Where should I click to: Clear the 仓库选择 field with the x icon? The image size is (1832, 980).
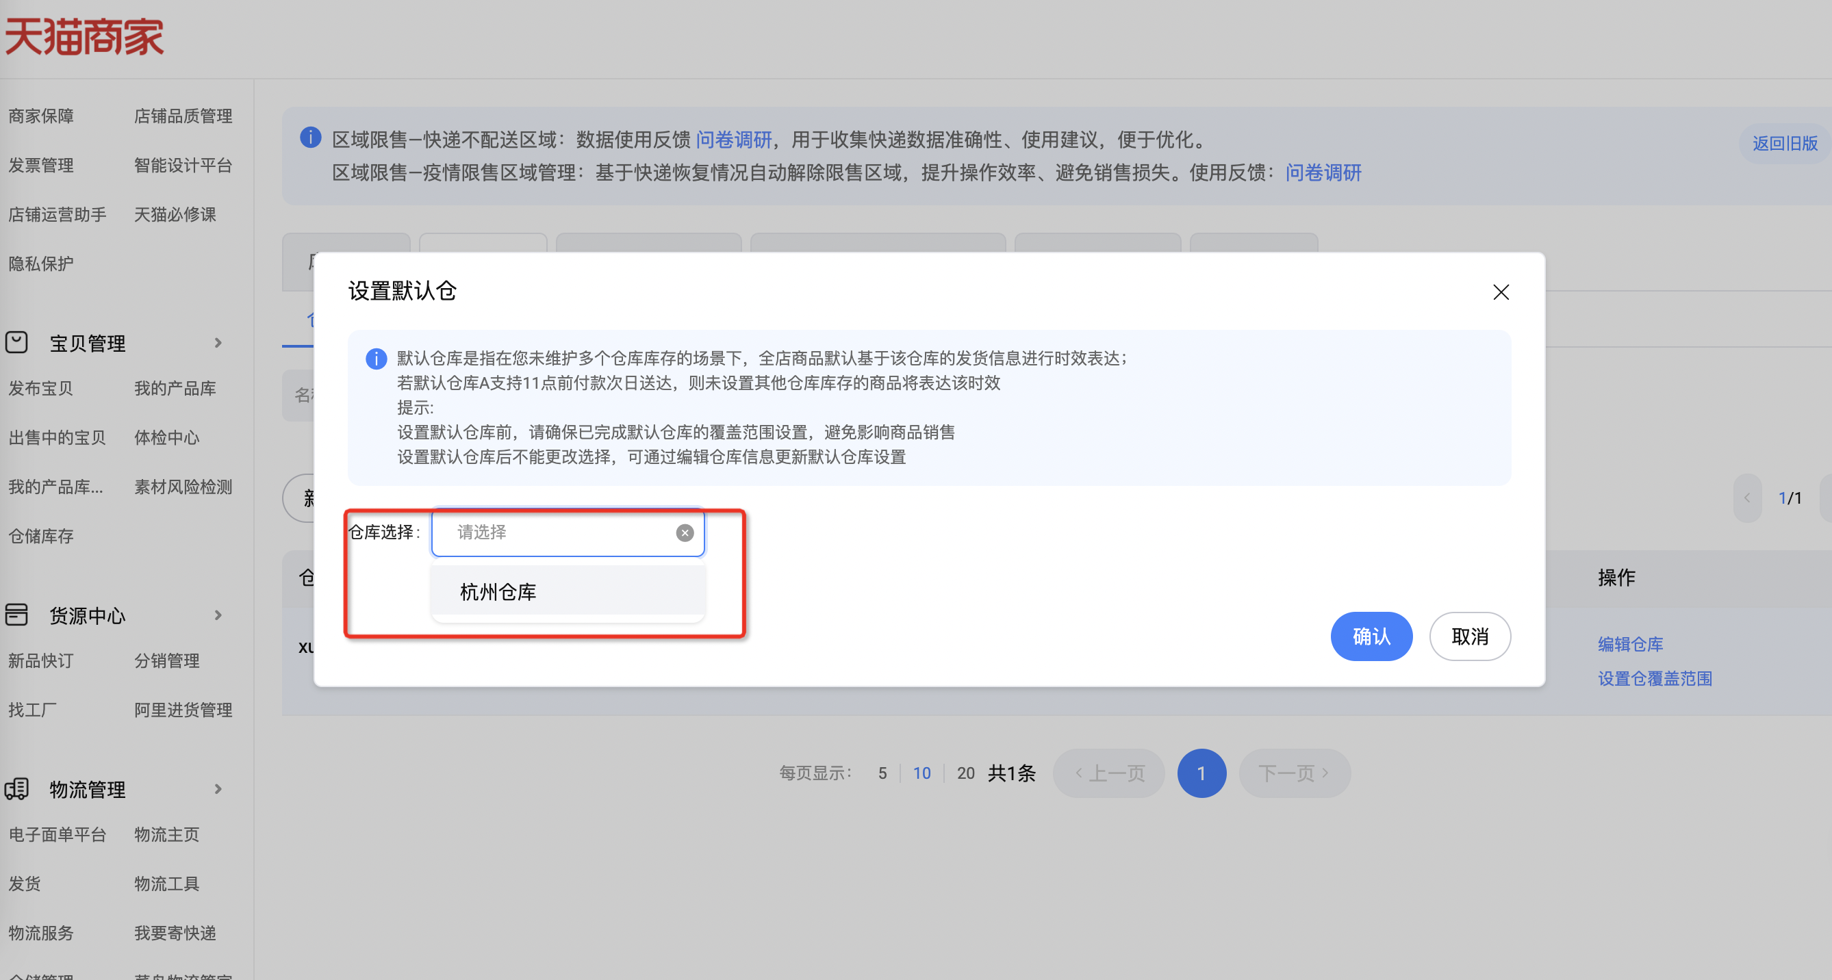(x=684, y=532)
